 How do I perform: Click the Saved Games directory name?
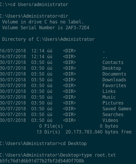[117, 109]
